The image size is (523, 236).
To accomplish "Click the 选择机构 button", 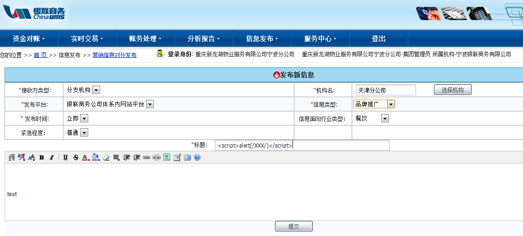I will [453, 90].
